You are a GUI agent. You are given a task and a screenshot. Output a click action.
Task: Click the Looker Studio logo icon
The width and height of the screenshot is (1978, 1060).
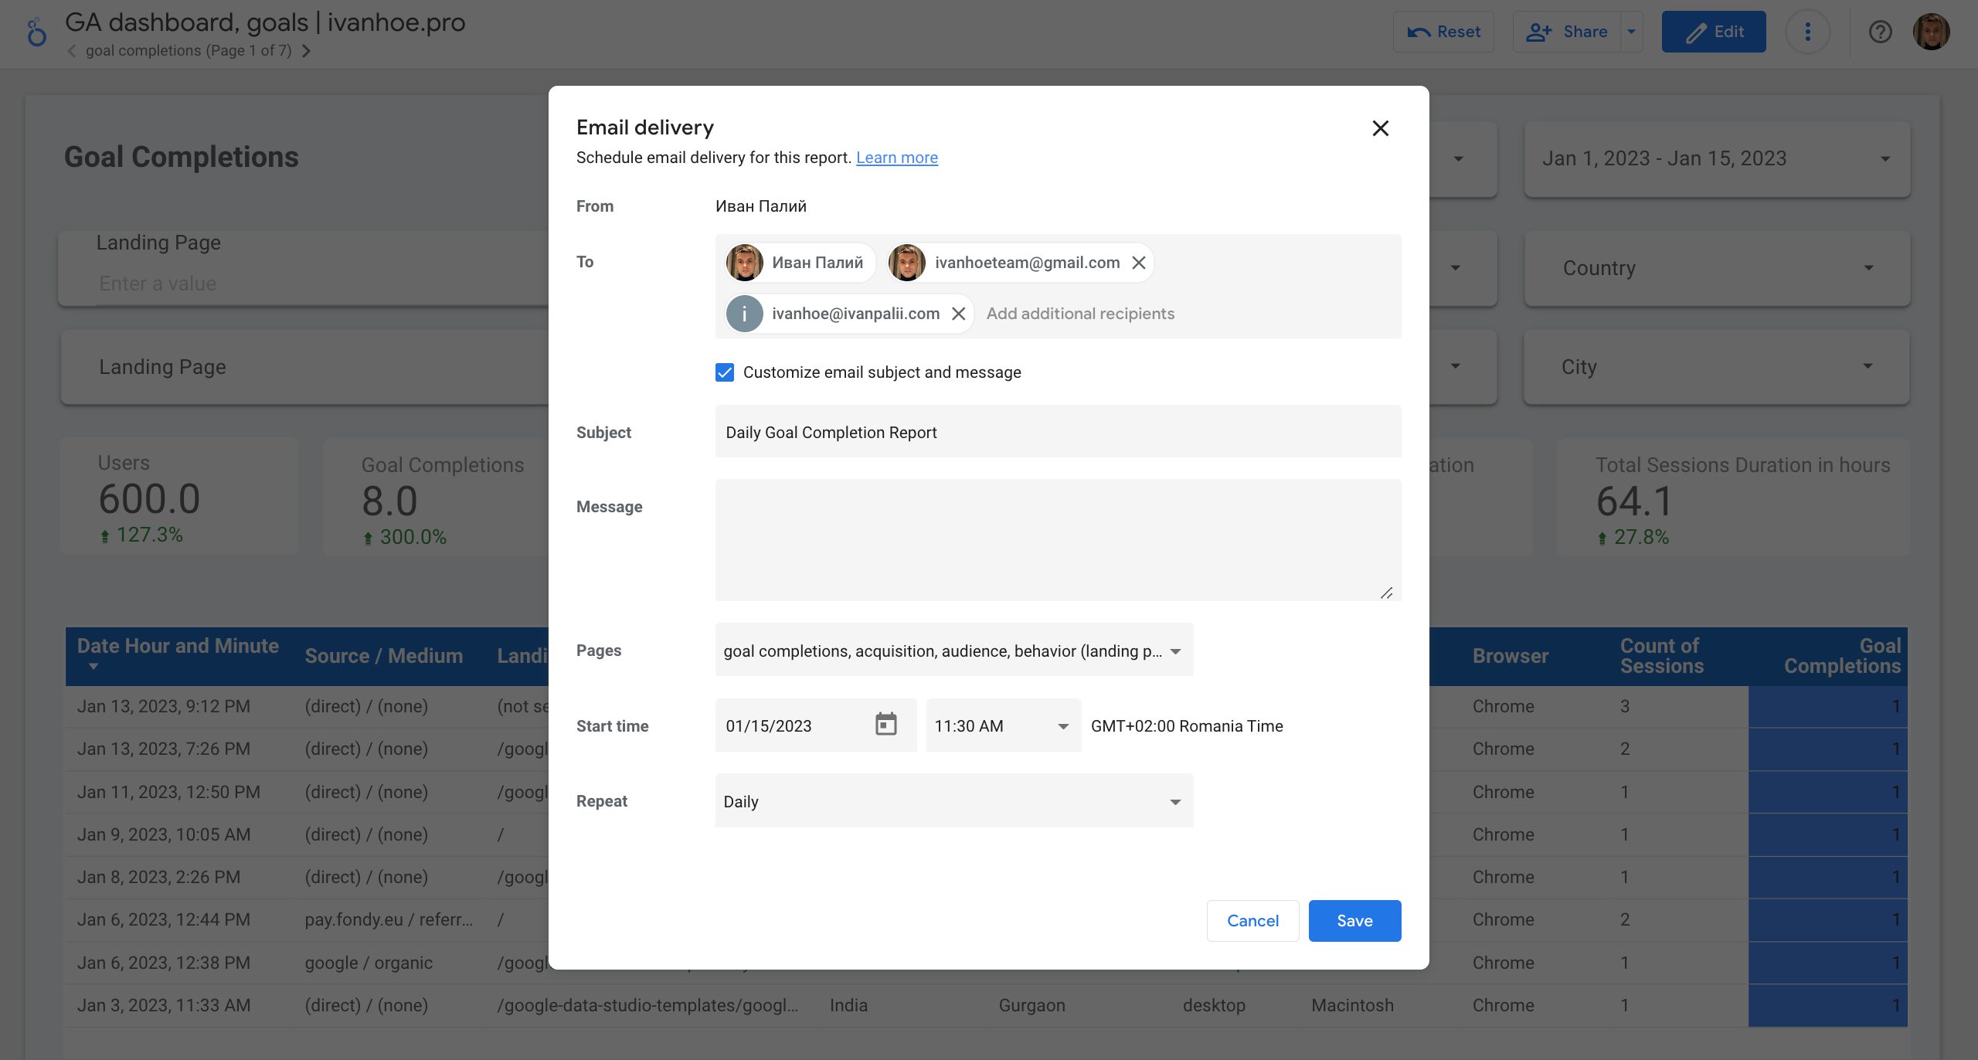click(36, 32)
